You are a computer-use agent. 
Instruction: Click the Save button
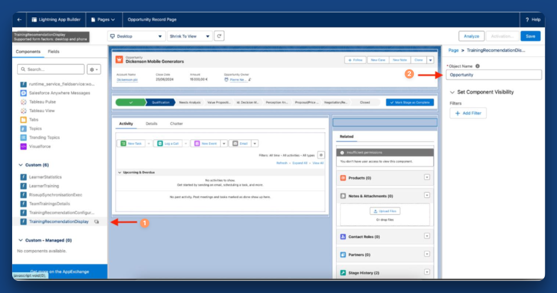coord(530,37)
